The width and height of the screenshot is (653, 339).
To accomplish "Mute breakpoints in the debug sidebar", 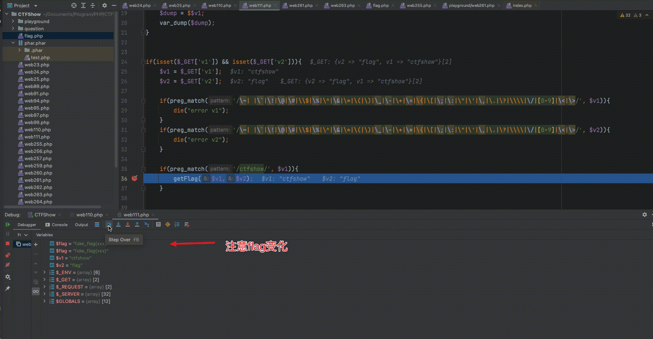I will coord(8,265).
